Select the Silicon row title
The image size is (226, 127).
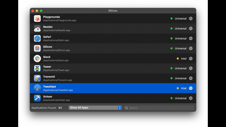click(x=48, y=47)
